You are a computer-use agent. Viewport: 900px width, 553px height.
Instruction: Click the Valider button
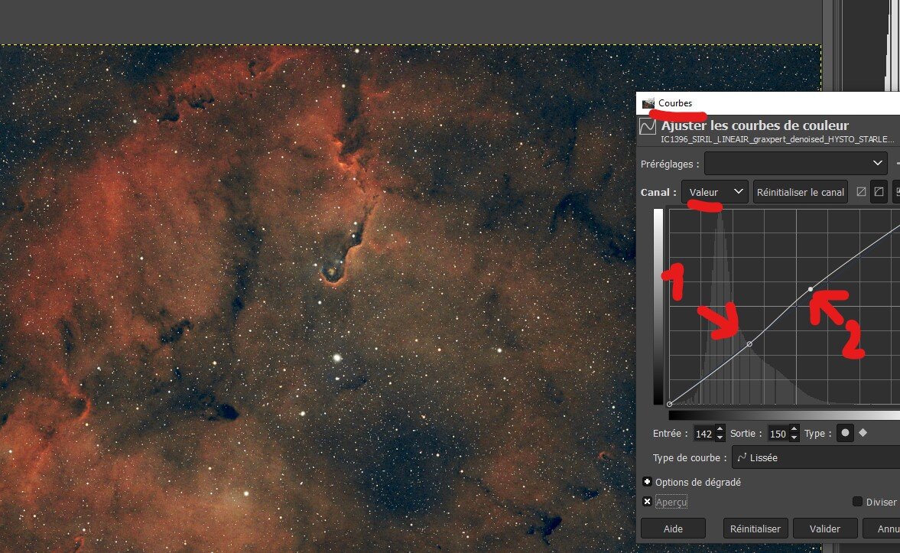[x=825, y=529]
